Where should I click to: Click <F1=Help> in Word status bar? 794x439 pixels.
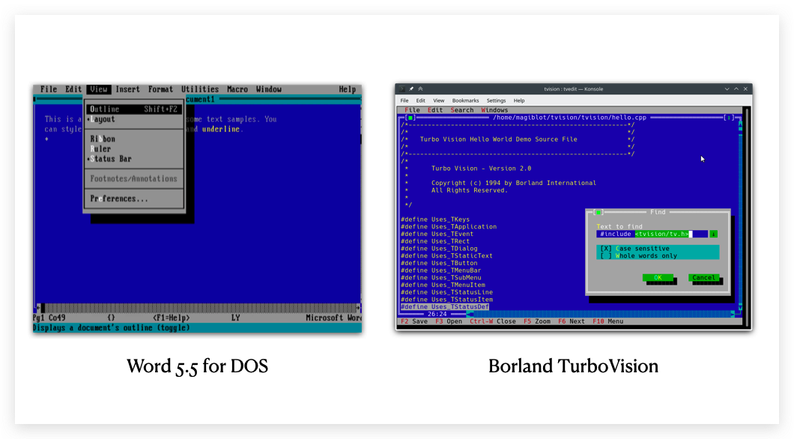point(171,318)
